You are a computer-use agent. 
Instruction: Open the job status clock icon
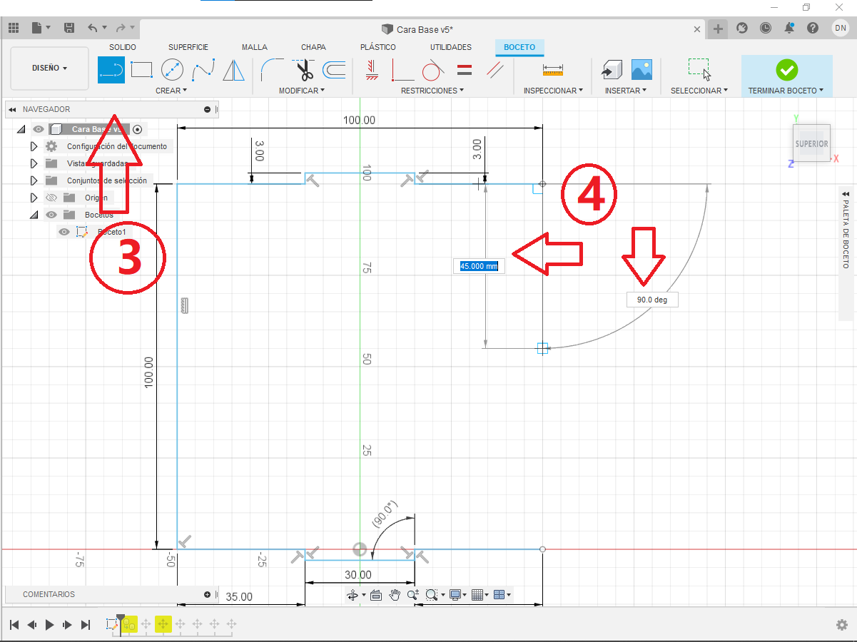766,28
